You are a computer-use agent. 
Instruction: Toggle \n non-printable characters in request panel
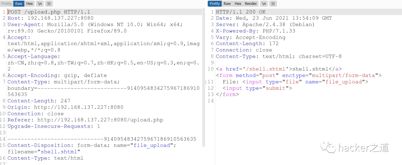40,4
